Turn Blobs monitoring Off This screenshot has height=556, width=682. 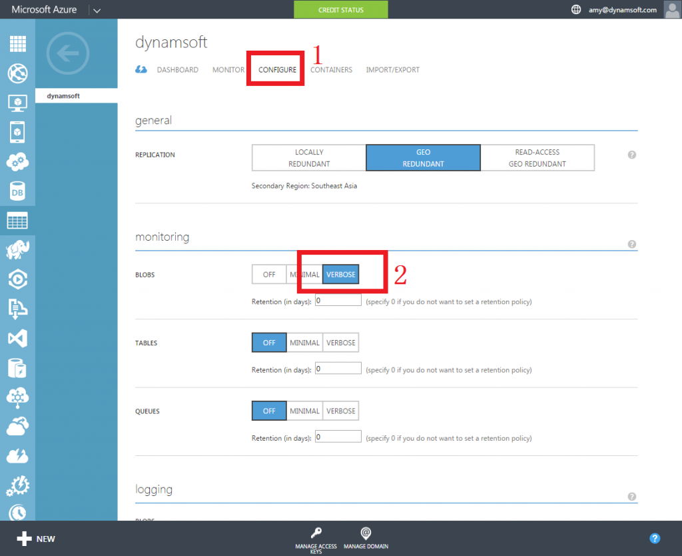tap(269, 275)
